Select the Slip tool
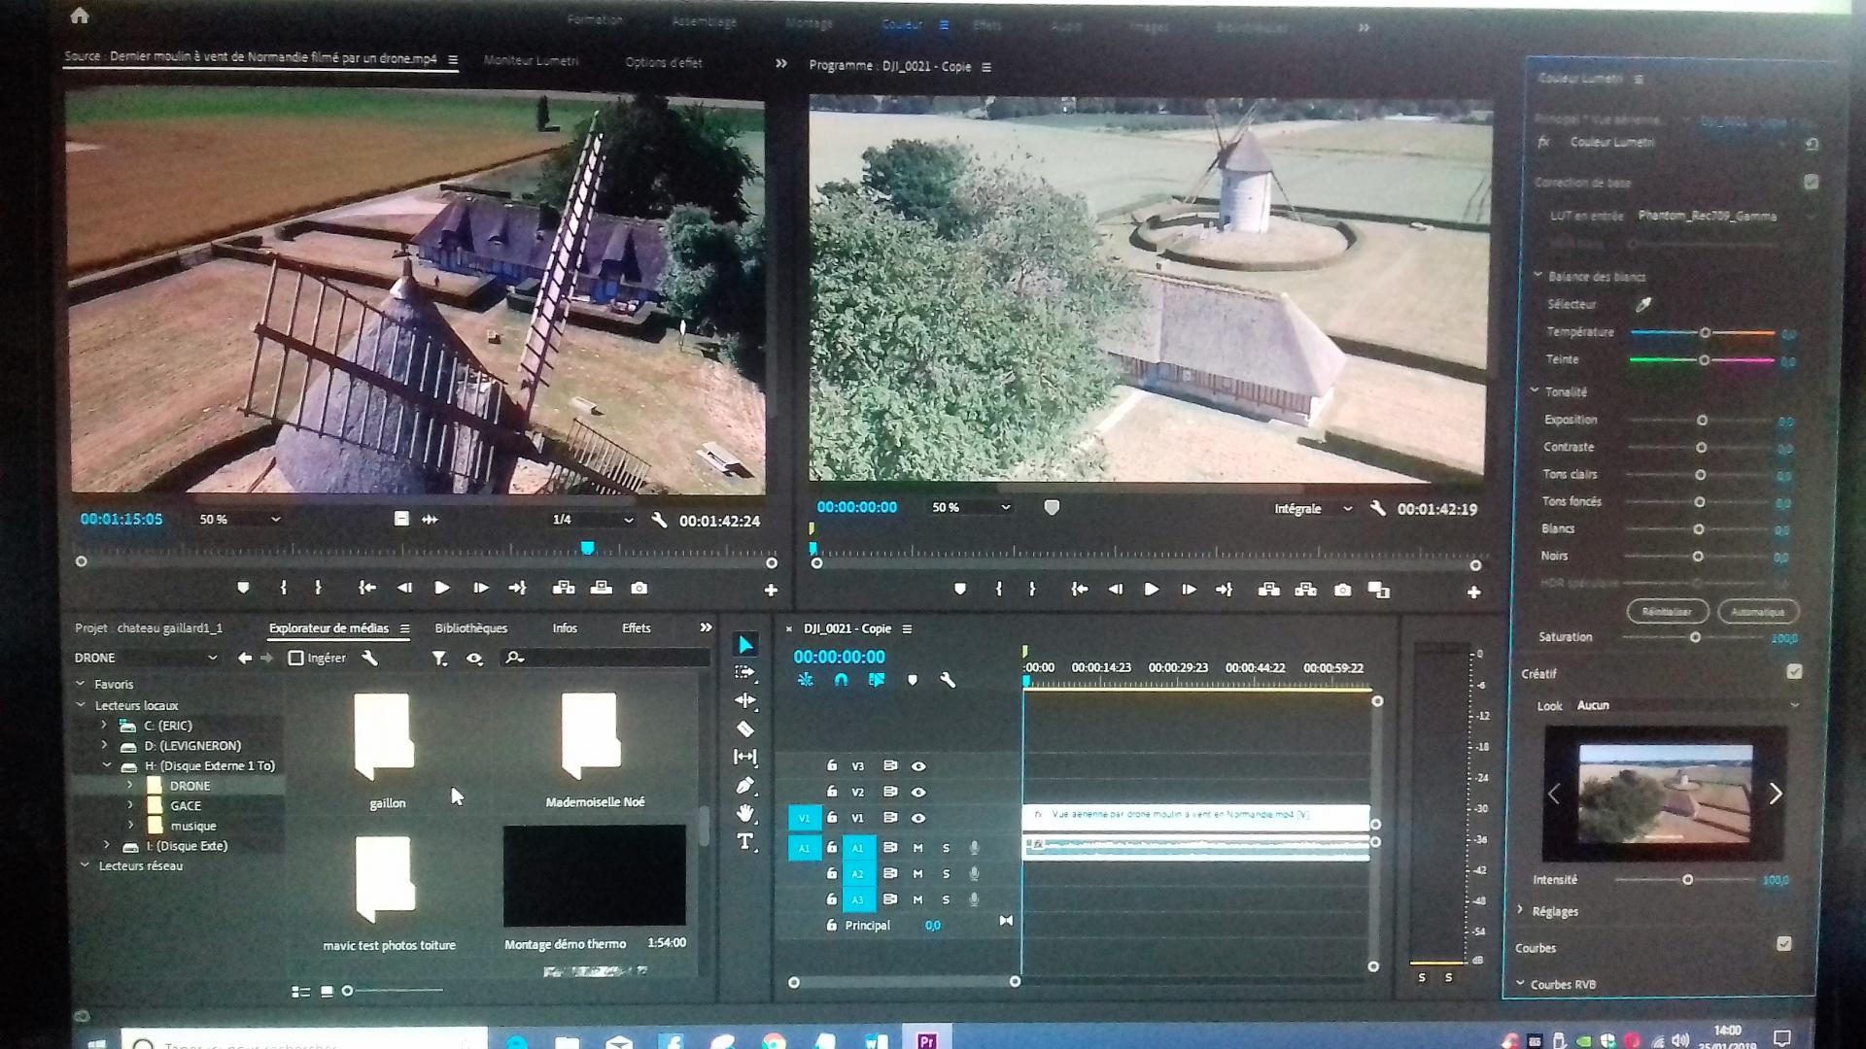 click(x=745, y=757)
